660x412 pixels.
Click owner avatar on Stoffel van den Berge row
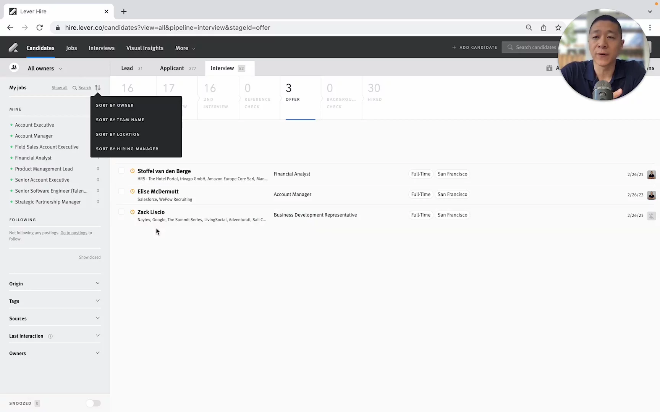(x=651, y=174)
